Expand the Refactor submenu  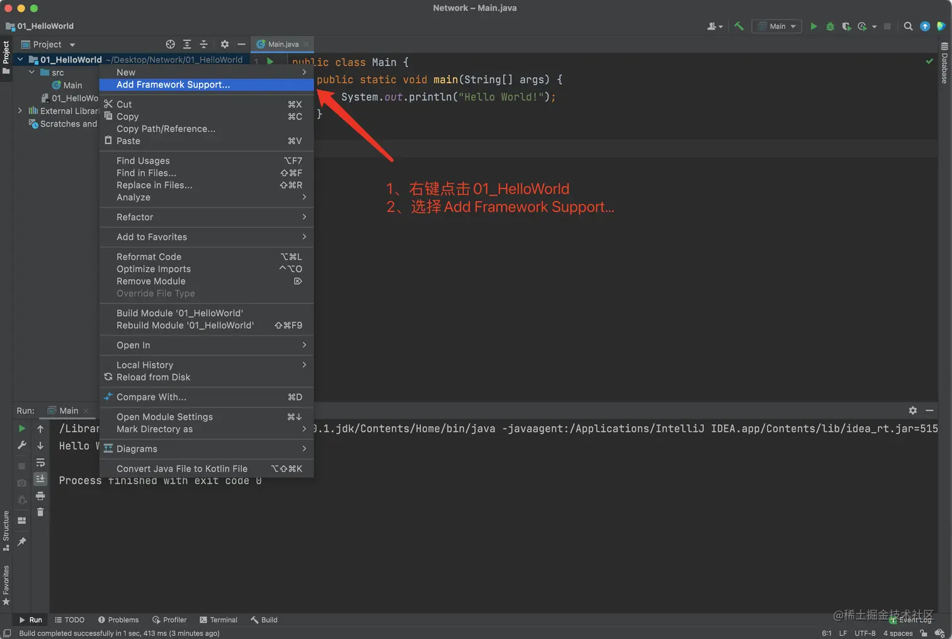pyautogui.click(x=207, y=217)
